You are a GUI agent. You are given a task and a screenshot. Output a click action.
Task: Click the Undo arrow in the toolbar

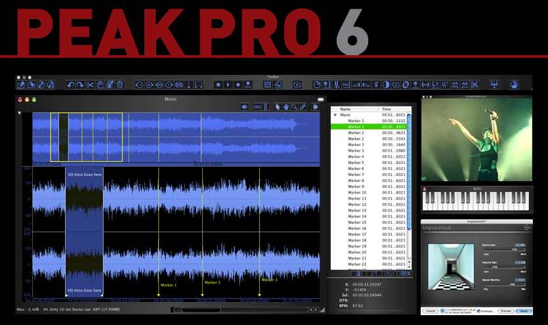[70, 85]
